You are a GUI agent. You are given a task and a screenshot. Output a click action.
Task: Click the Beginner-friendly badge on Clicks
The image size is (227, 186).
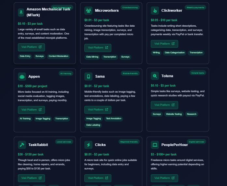coord(129,142)
